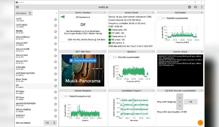Mute audio with the speaker icon

click(195, 7)
